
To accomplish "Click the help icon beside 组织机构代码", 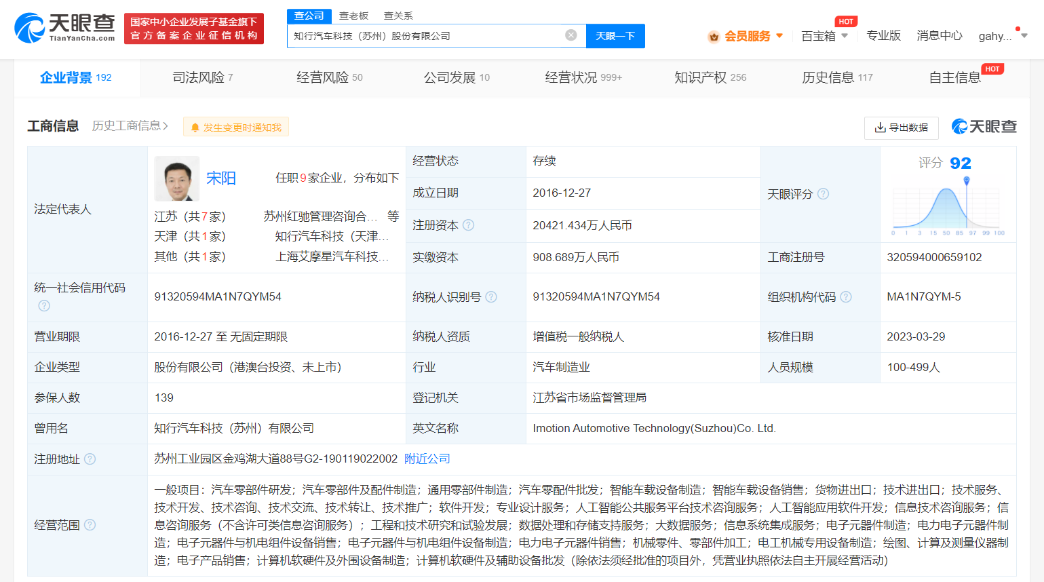I will click(x=846, y=297).
